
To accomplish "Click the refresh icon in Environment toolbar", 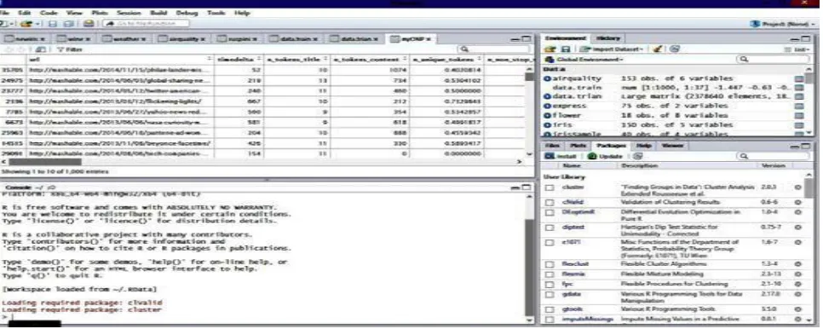I will [675, 49].
